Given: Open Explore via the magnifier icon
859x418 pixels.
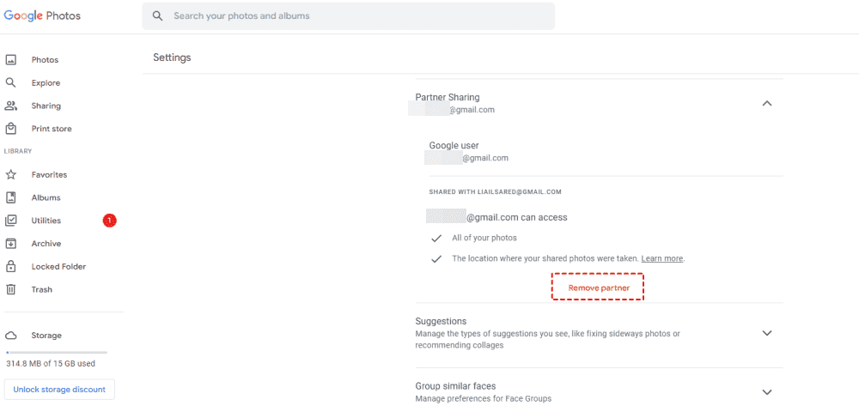Looking at the screenshot, I should coord(11,83).
